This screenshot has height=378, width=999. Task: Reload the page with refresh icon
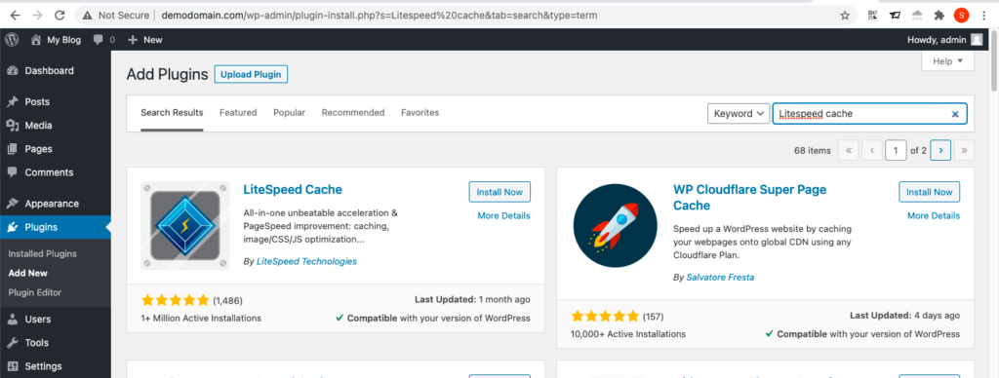[60, 15]
